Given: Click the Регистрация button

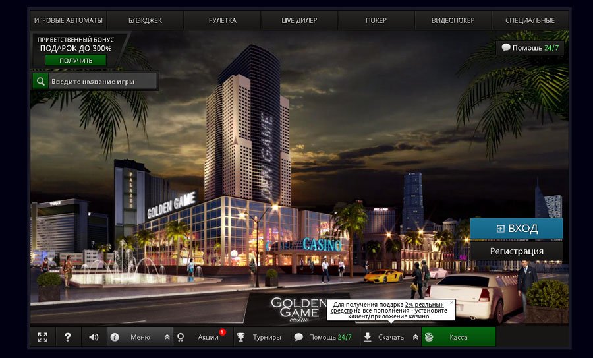Looking at the screenshot, I should point(517,251).
